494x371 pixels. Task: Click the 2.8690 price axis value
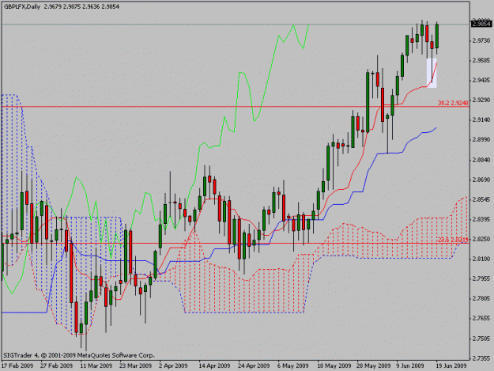pos(481,180)
